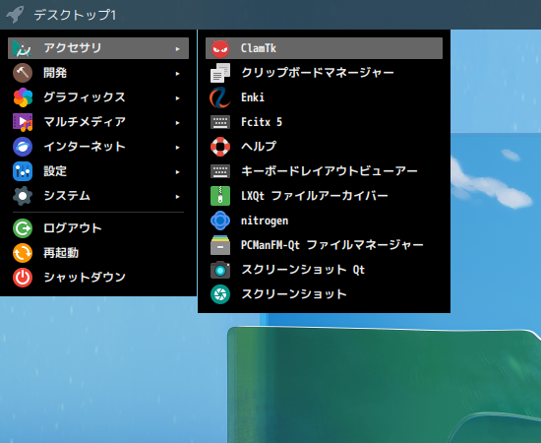Click the 開発 hammer icon
The height and width of the screenshot is (443, 541).
pyautogui.click(x=23, y=73)
